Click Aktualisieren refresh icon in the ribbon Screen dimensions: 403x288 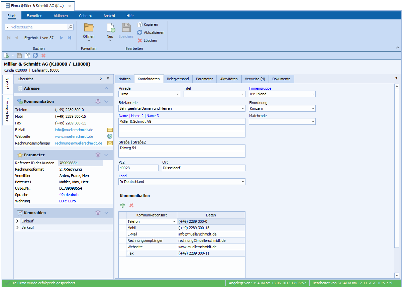point(140,32)
